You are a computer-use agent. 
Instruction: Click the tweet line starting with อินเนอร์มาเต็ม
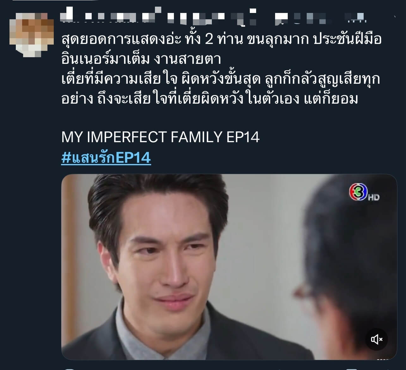[141, 59]
